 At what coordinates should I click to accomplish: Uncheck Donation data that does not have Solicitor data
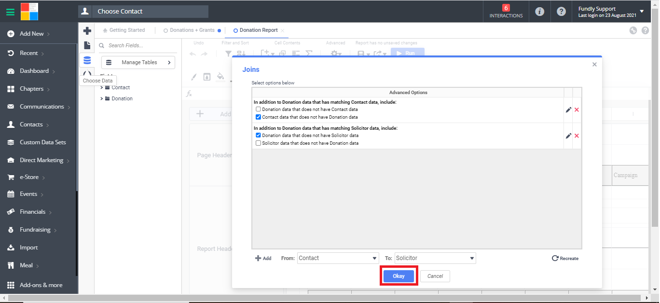258,135
